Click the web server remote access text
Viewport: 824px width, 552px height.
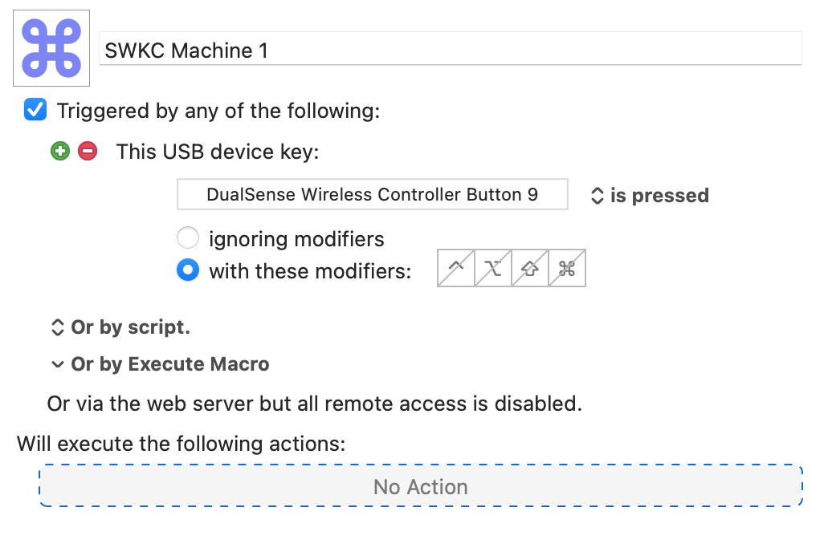pyautogui.click(x=314, y=404)
